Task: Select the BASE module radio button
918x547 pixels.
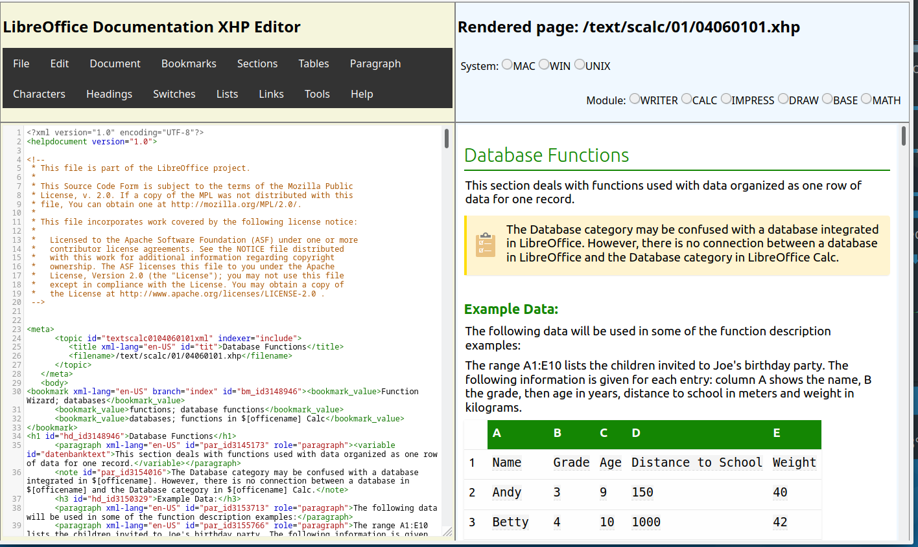Action: coord(827,99)
